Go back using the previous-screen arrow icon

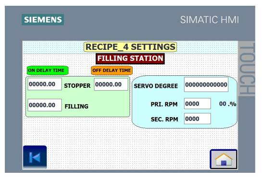[35, 157]
